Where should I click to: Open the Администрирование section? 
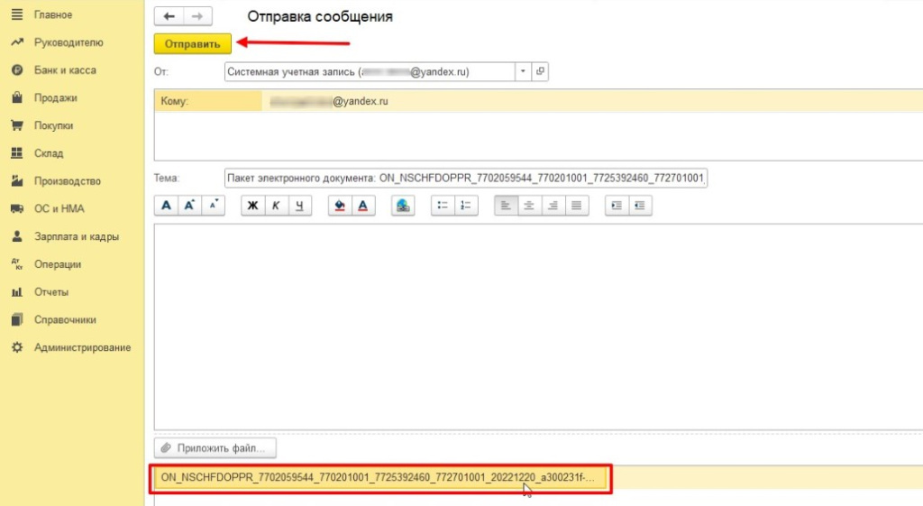click(82, 347)
